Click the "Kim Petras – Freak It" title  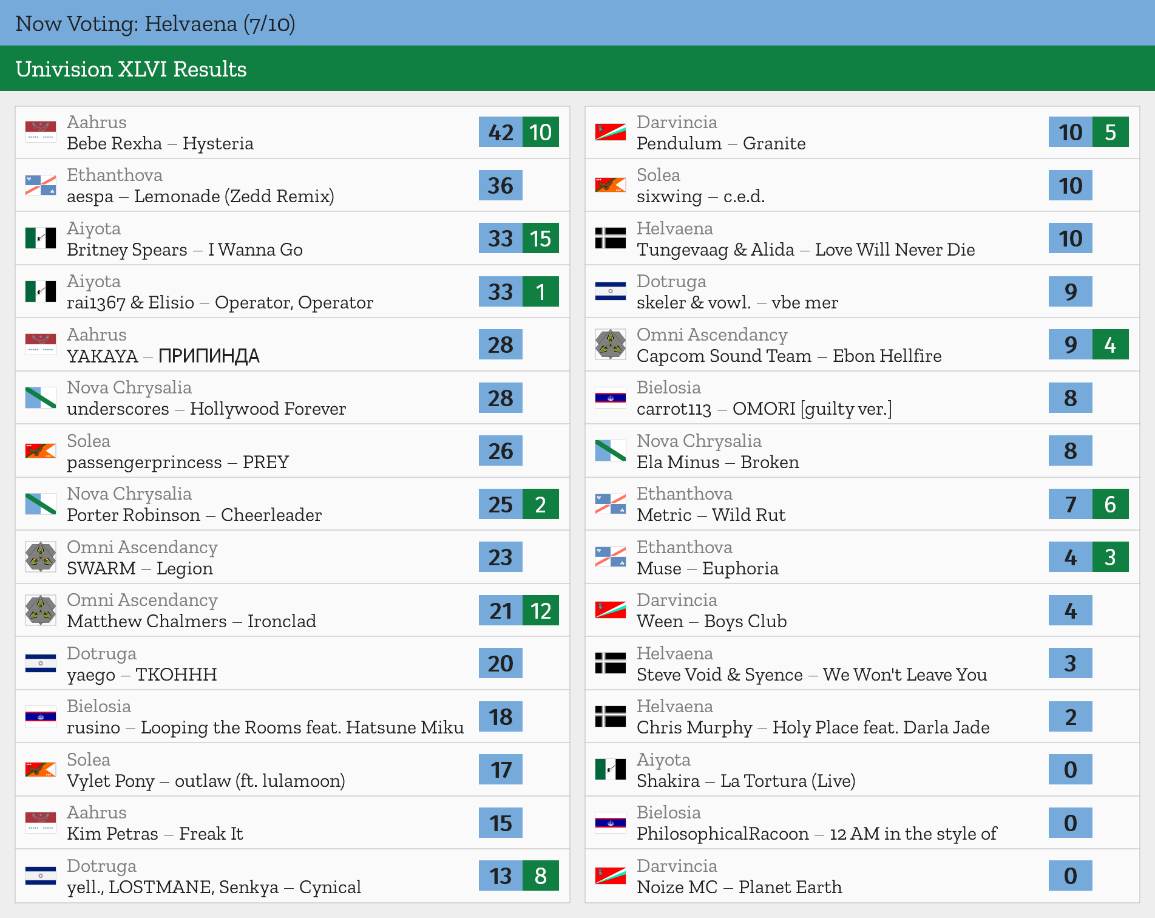tap(155, 834)
